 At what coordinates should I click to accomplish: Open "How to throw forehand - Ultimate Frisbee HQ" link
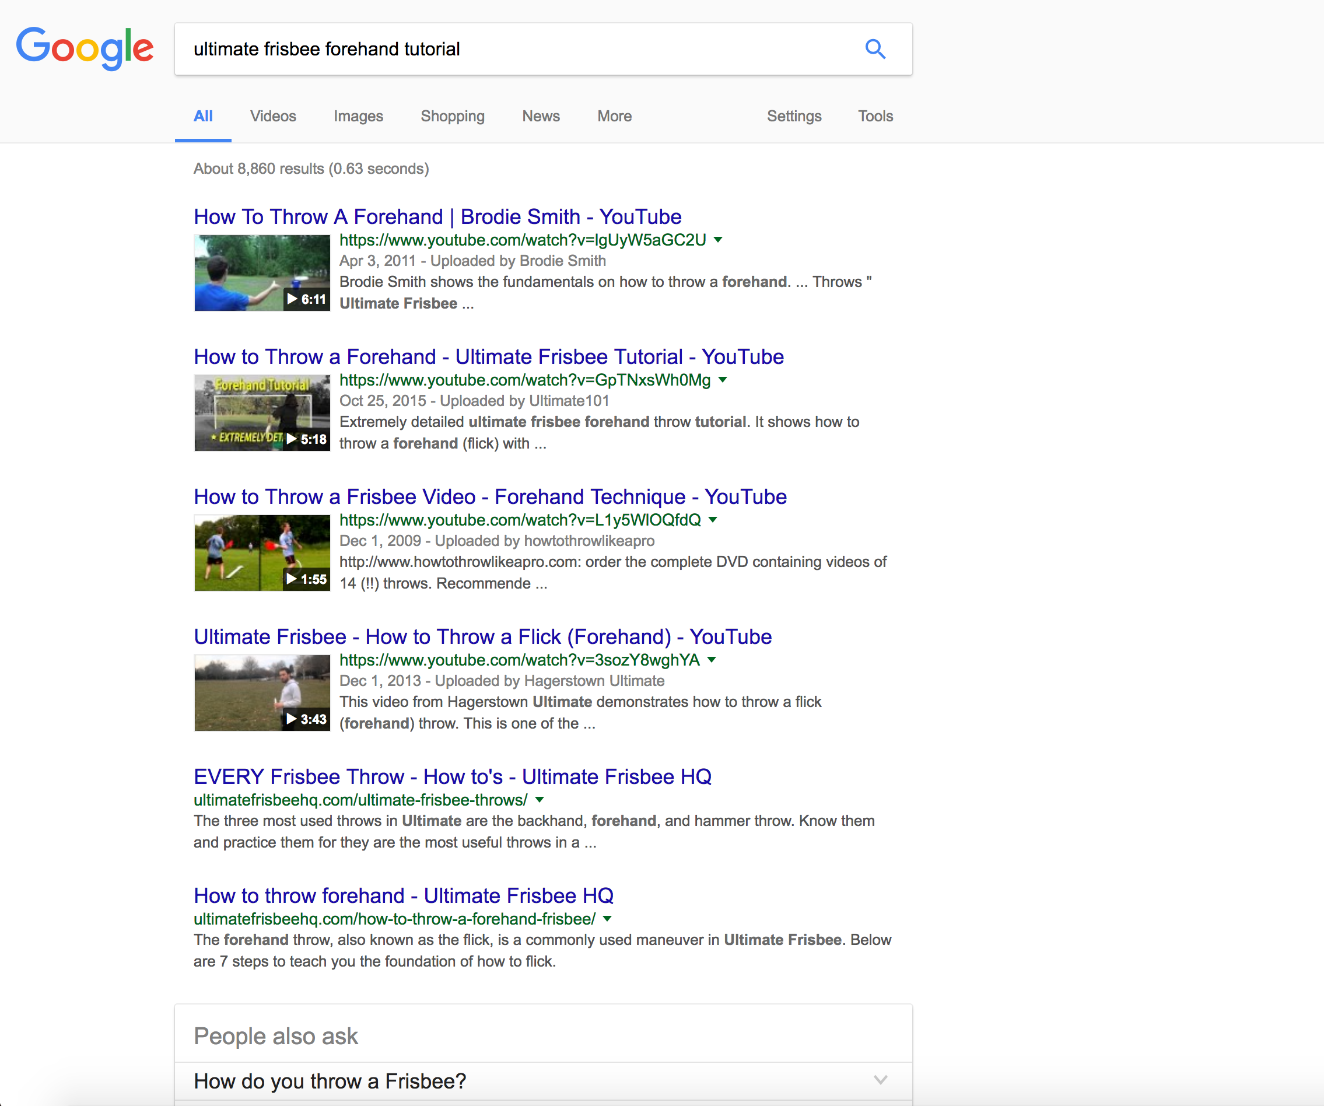coord(404,895)
